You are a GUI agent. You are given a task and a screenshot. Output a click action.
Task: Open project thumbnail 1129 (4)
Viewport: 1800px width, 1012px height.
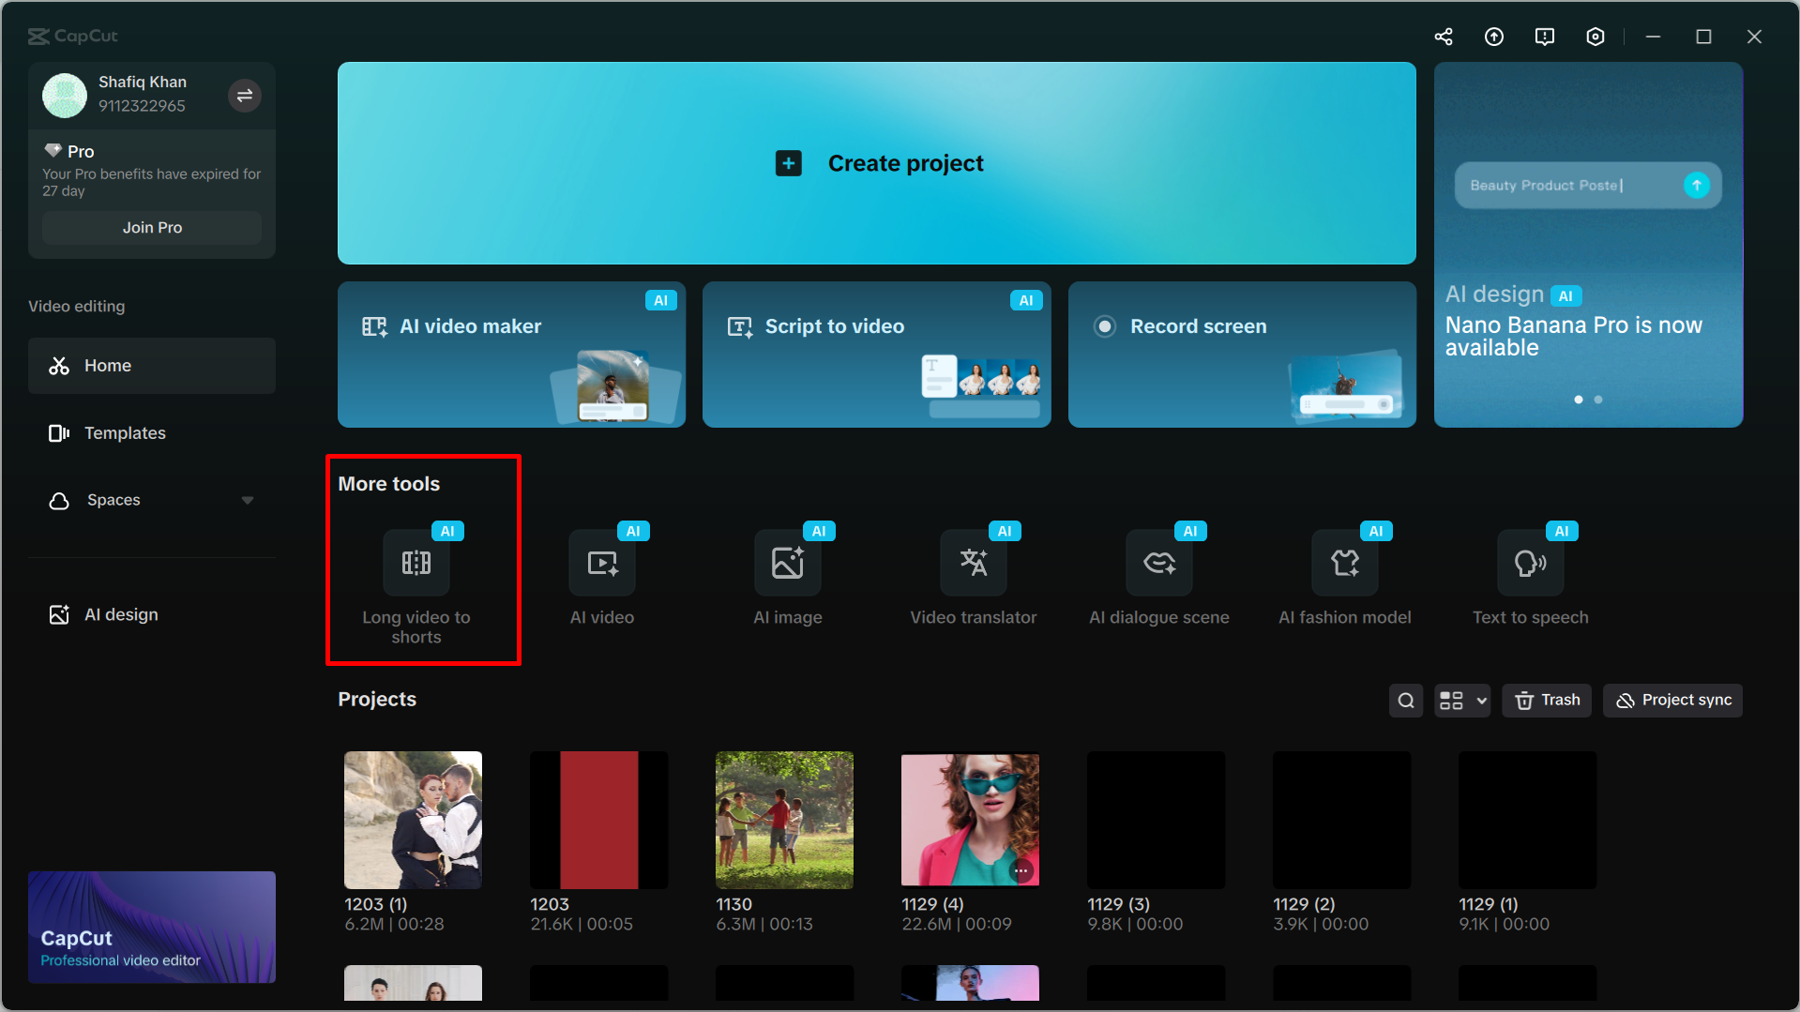pos(970,820)
